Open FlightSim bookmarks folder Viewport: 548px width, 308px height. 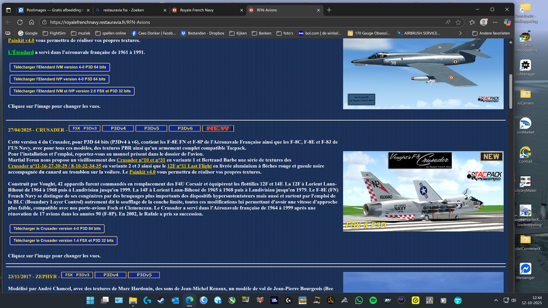[x=54, y=33]
